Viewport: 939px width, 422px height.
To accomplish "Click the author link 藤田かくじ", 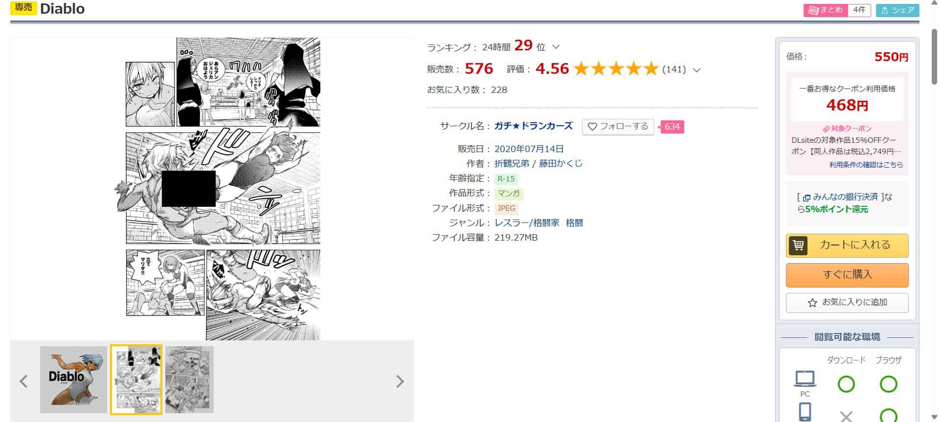I will 561,163.
